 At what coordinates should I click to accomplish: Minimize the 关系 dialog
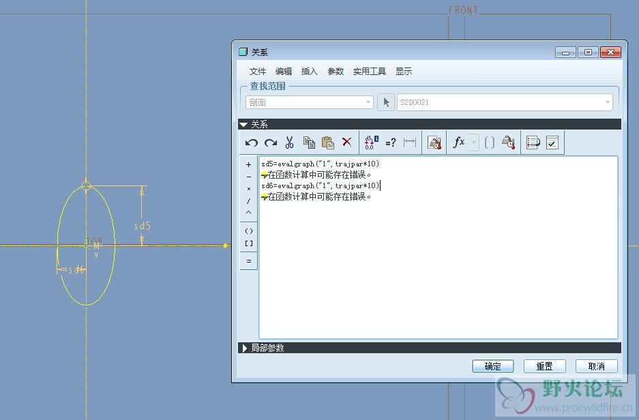pyautogui.click(x=565, y=52)
